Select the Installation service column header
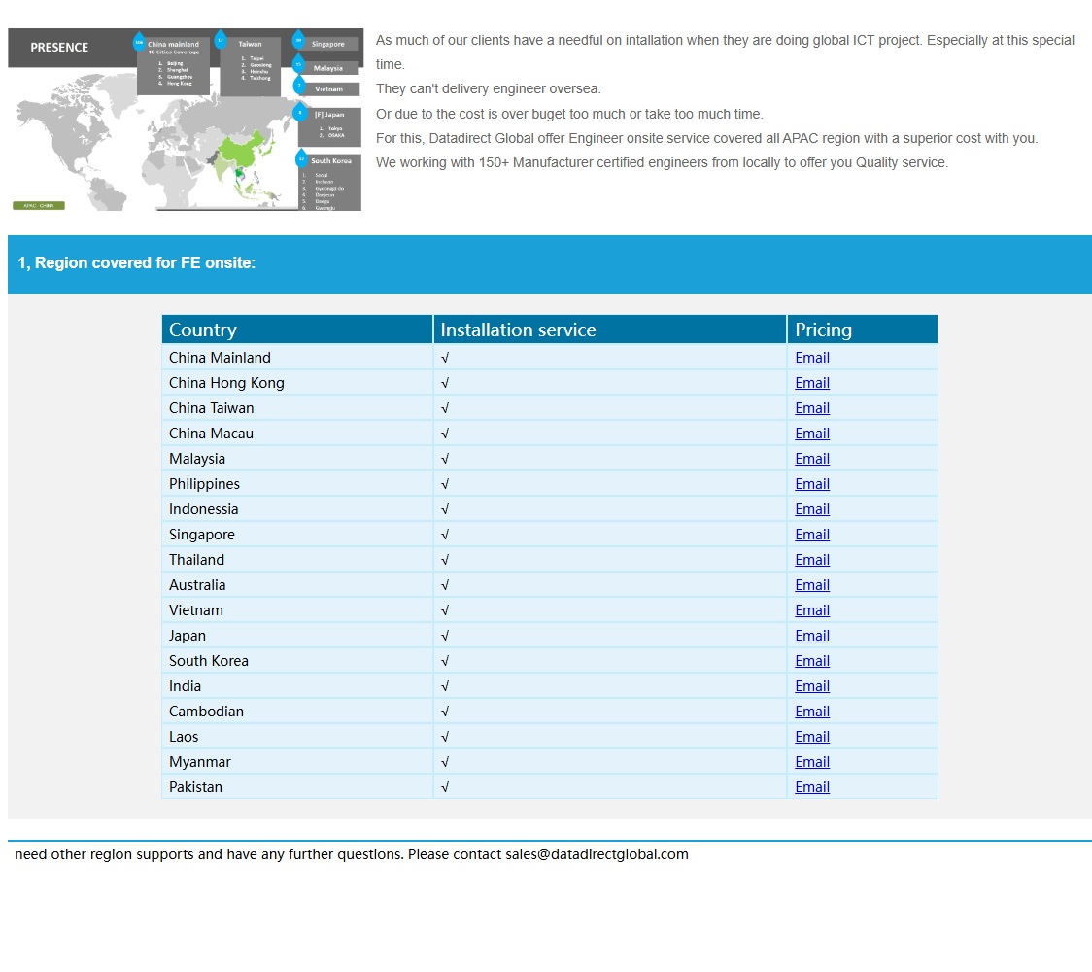The height and width of the screenshot is (972, 1092). [610, 330]
